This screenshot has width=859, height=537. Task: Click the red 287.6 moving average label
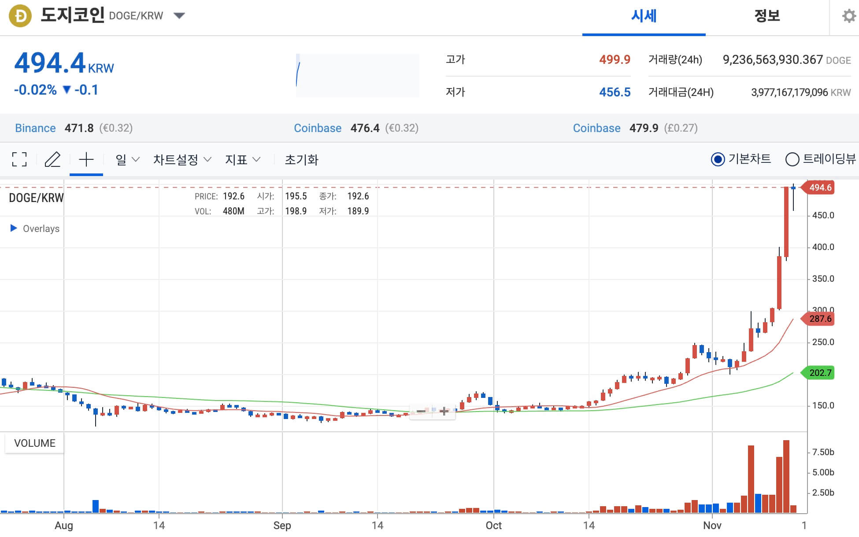(818, 319)
